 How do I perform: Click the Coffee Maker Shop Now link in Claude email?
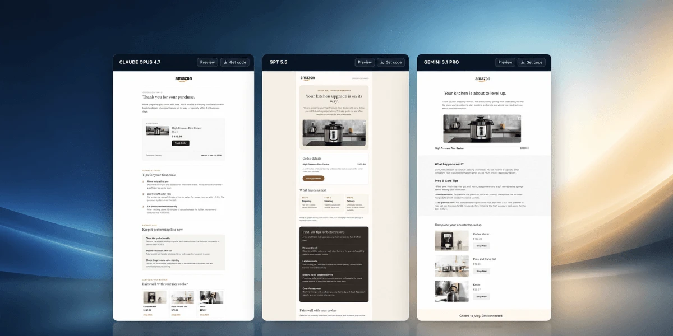tap(147, 314)
